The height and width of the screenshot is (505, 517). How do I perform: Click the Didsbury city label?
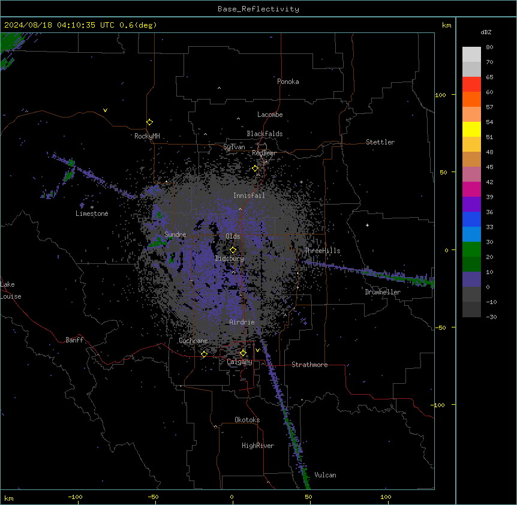(230, 258)
